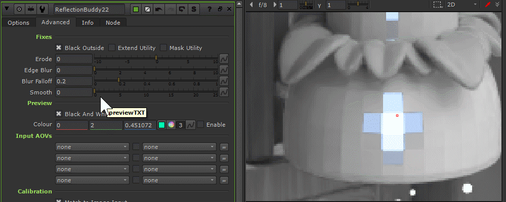Select the Advanced tab
The width and height of the screenshot is (506, 202).
coord(56,22)
